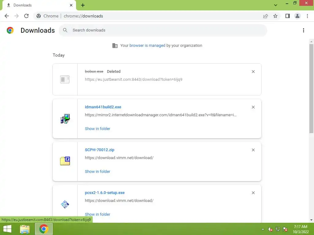Click the Chrome taskbar button

coord(44,229)
